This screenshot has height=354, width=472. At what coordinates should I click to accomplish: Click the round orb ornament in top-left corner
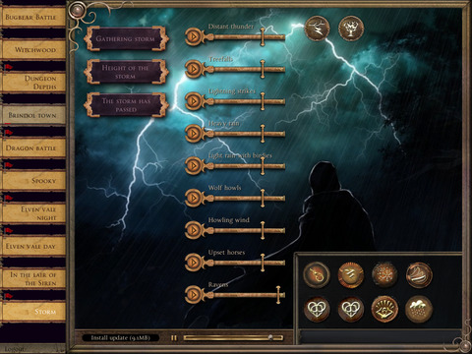point(78,11)
